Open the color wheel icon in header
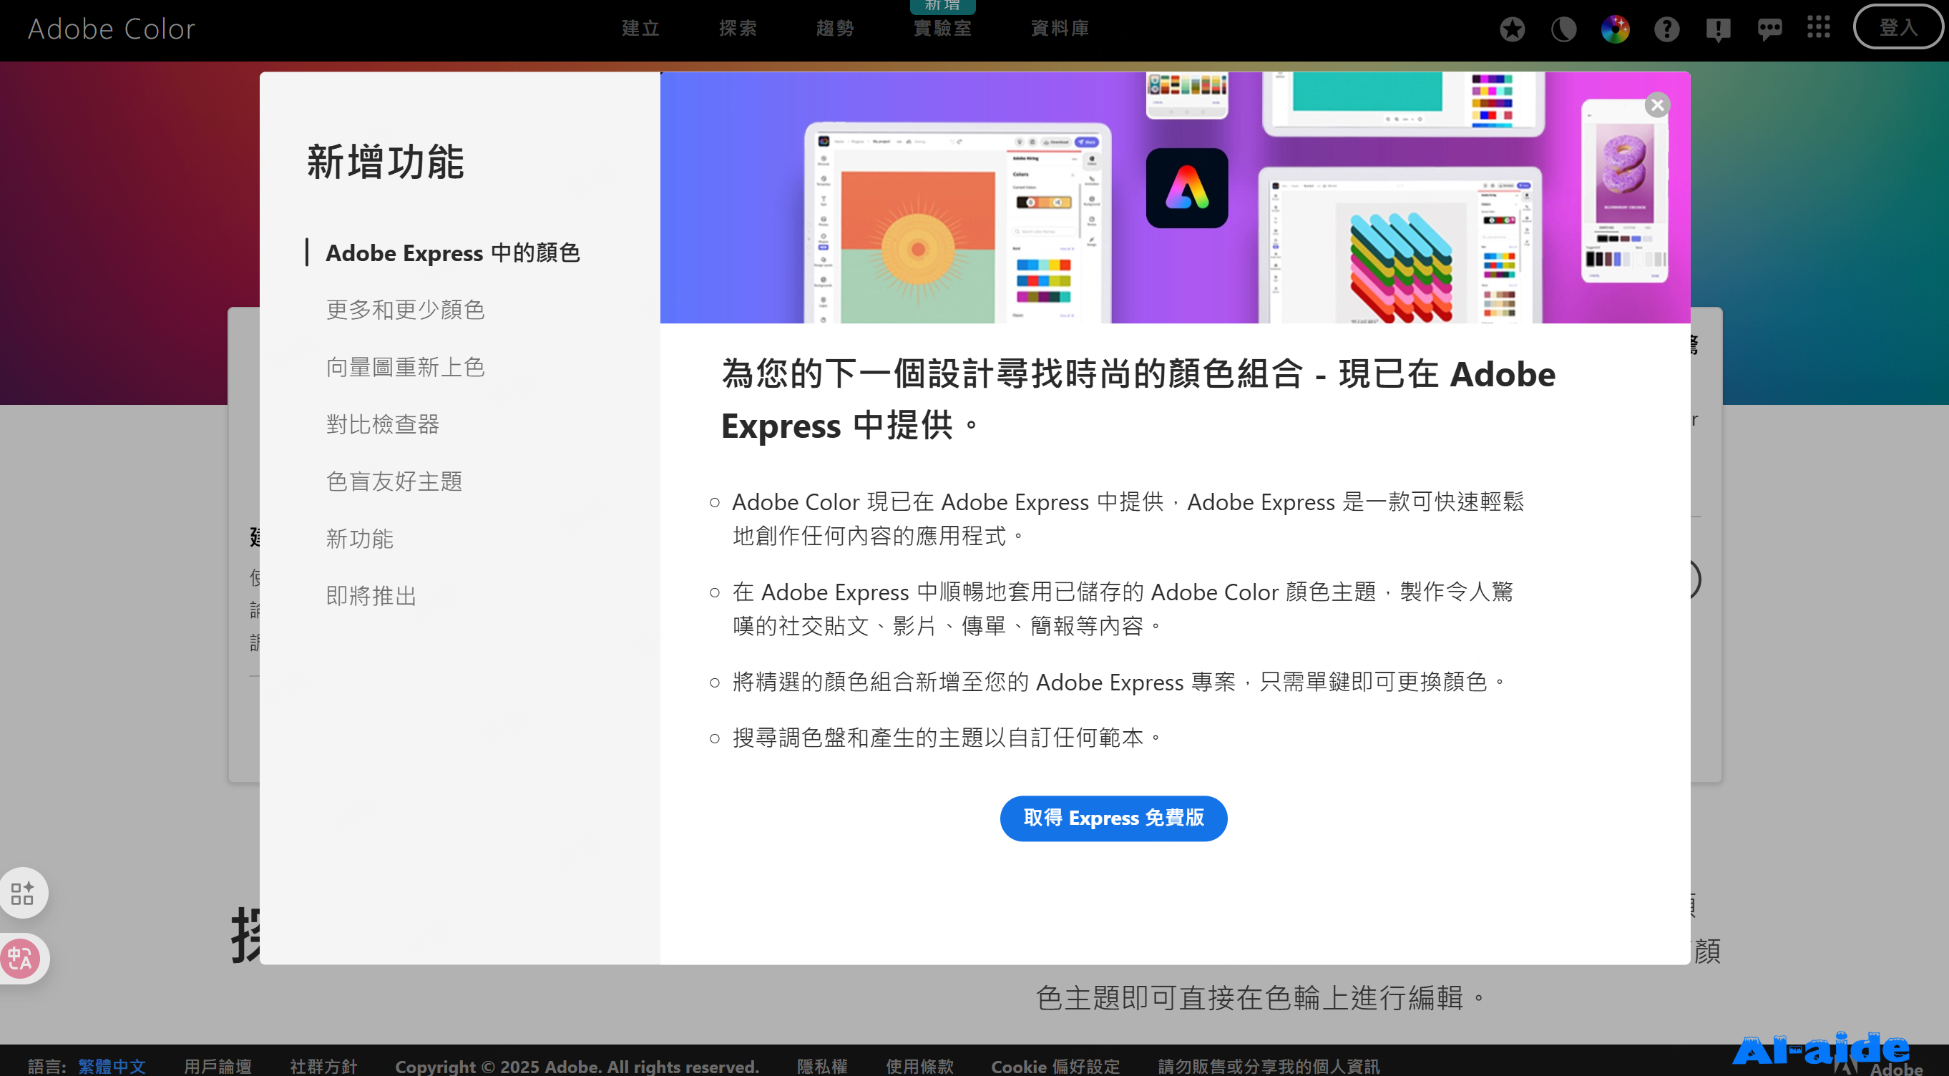This screenshot has height=1076, width=1949. pyautogui.click(x=1615, y=29)
